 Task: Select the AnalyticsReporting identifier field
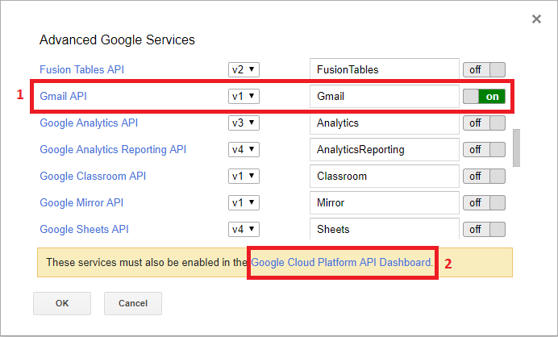tap(383, 150)
